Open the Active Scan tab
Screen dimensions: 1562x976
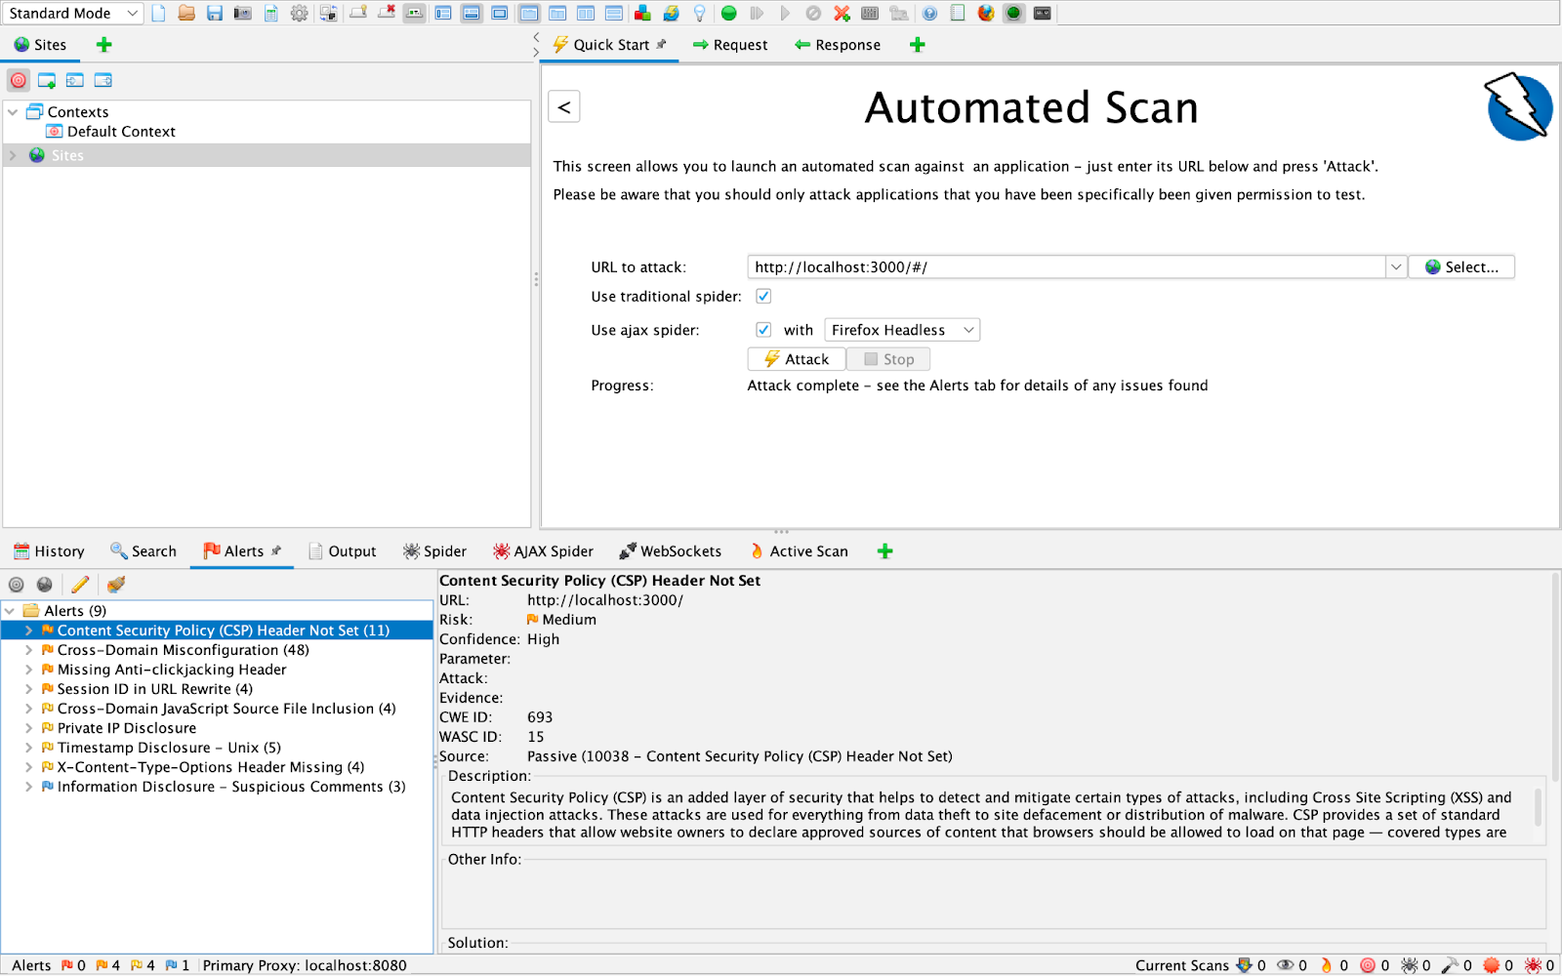[x=799, y=551]
